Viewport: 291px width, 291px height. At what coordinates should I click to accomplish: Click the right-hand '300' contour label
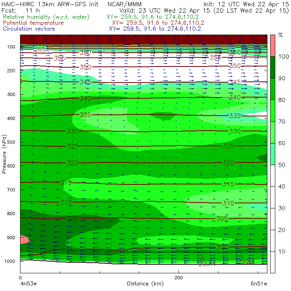pos(222,247)
